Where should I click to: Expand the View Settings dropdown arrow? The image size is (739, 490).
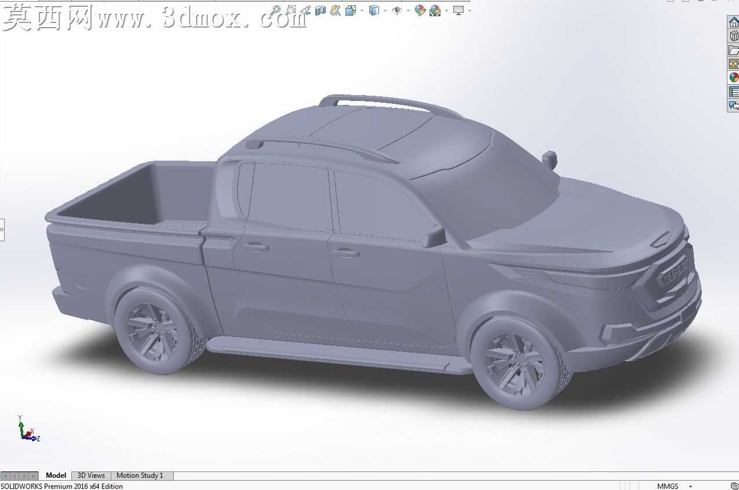pos(469,10)
